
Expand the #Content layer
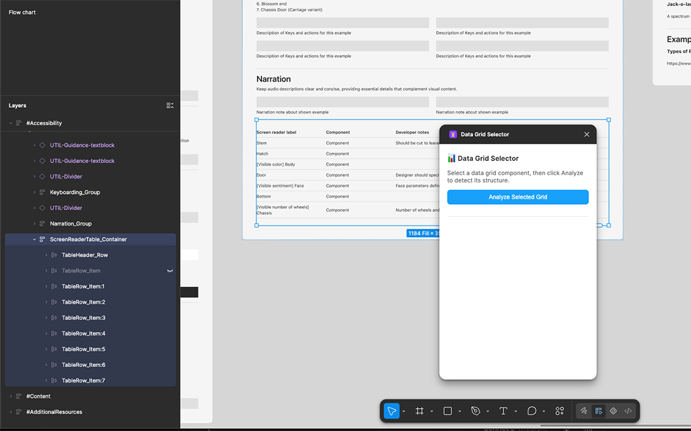tap(11, 396)
